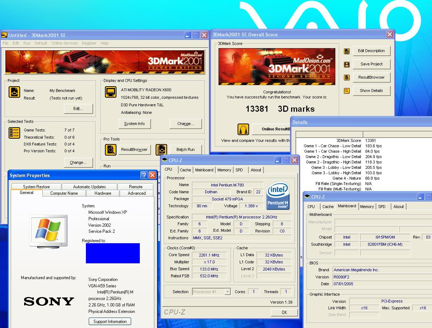Open the Automatic Updates tab

[x=89, y=187]
